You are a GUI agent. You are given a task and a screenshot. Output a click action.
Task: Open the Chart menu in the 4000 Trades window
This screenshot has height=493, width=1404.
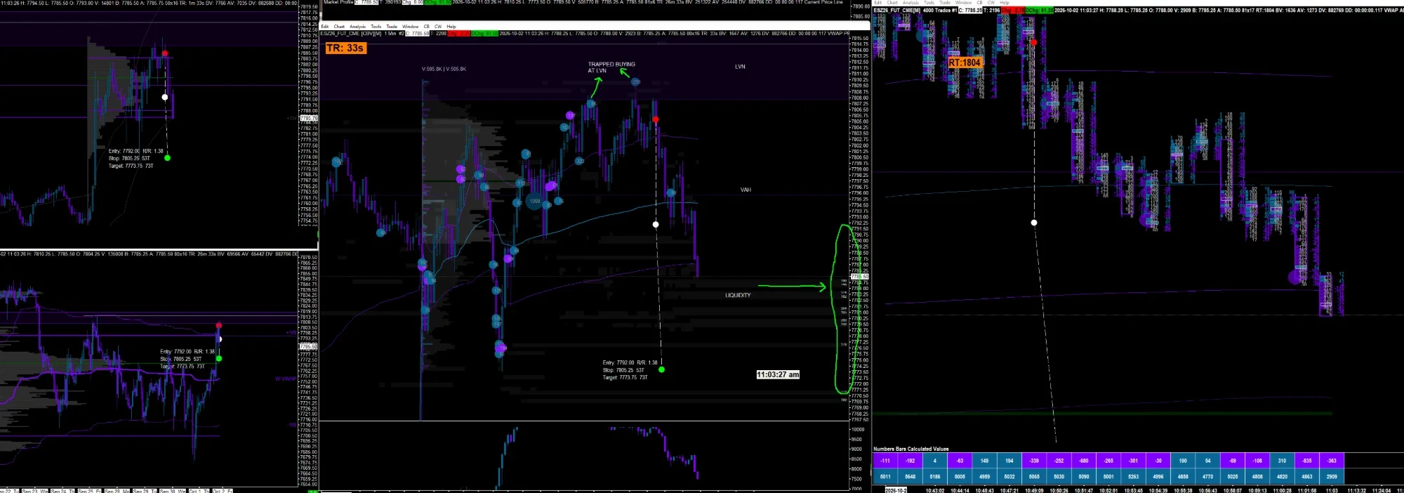pyautogui.click(x=892, y=2)
